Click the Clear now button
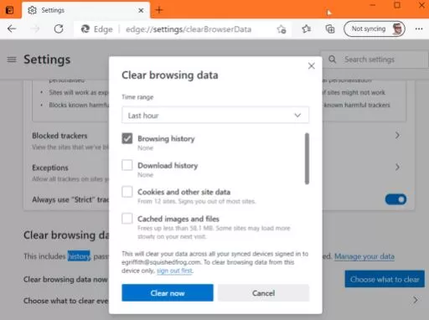429x320 pixels. click(168, 293)
